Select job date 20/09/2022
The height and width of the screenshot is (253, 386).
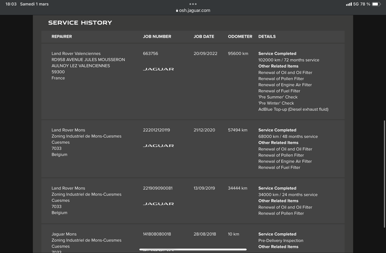(206, 53)
